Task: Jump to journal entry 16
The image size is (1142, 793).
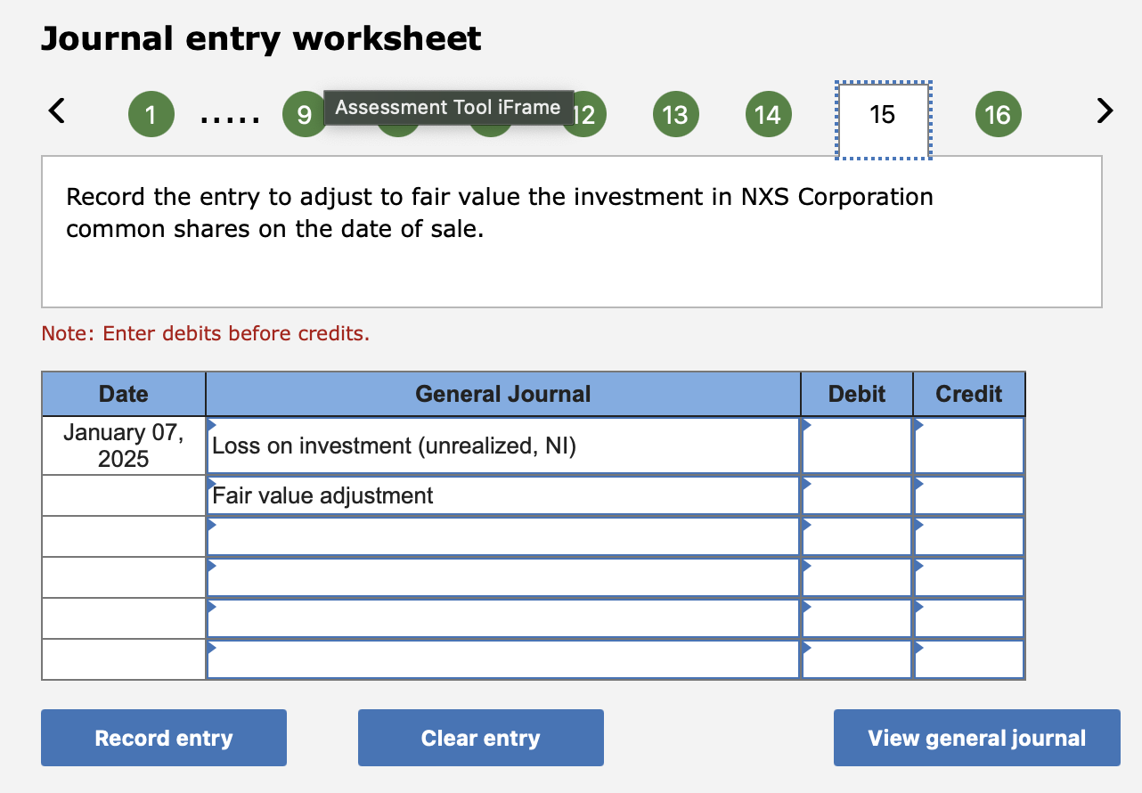Action: (998, 114)
